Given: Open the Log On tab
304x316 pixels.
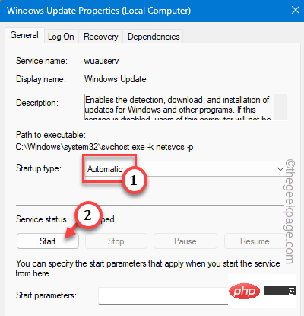Looking at the screenshot, I should (61, 37).
